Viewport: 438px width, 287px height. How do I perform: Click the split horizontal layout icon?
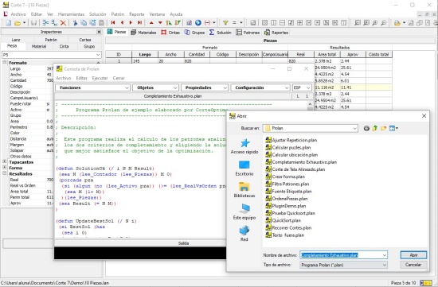point(283,23)
